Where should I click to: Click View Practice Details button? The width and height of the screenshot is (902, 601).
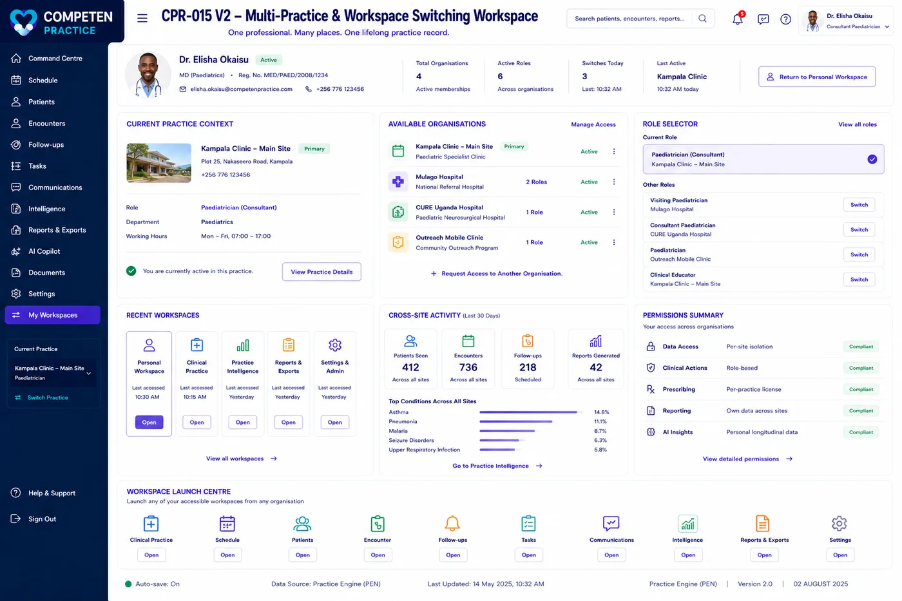tap(321, 272)
